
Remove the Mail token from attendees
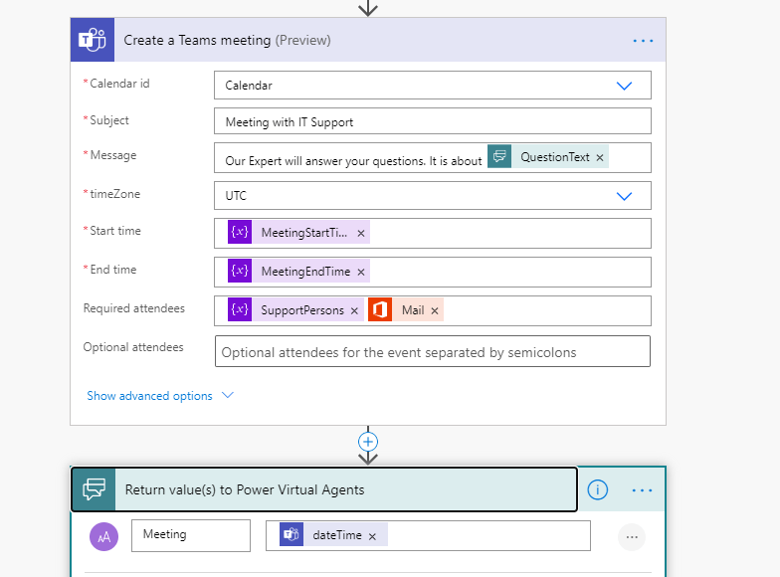pos(435,310)
